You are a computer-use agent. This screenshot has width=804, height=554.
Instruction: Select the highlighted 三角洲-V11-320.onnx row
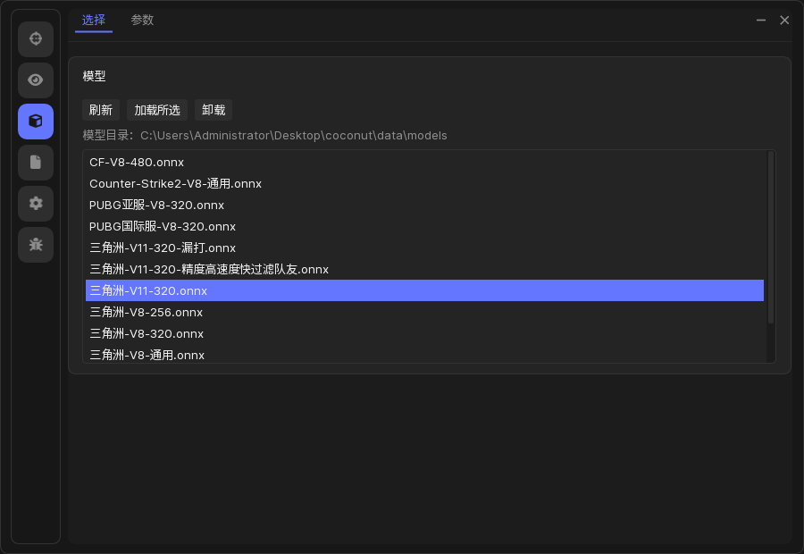(x=424, y=291)
